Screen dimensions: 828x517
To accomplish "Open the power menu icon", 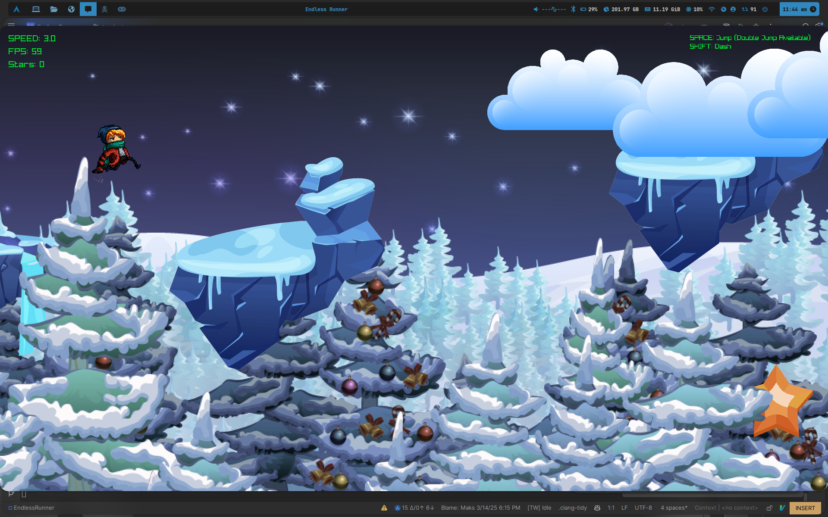I will point(765,9).
